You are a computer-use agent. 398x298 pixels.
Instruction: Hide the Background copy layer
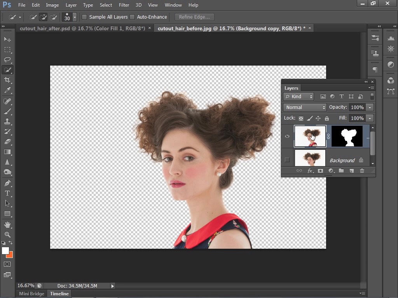[x=287, y=136]
